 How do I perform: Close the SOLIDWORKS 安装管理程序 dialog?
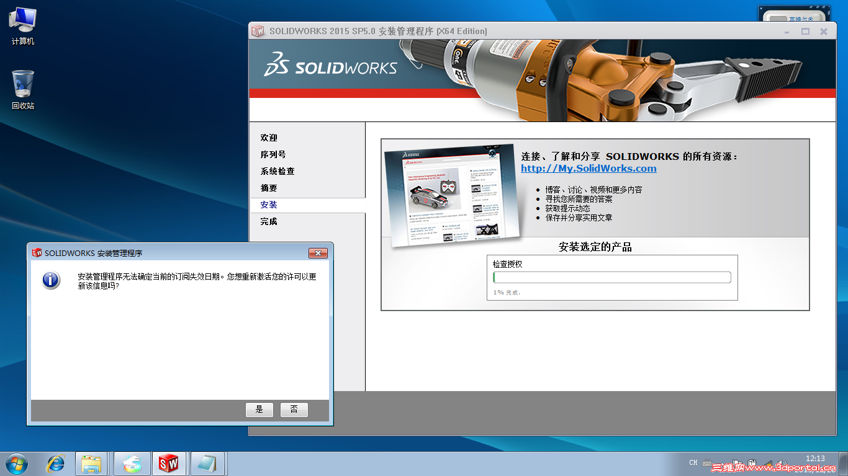click(x=318, y=253)
